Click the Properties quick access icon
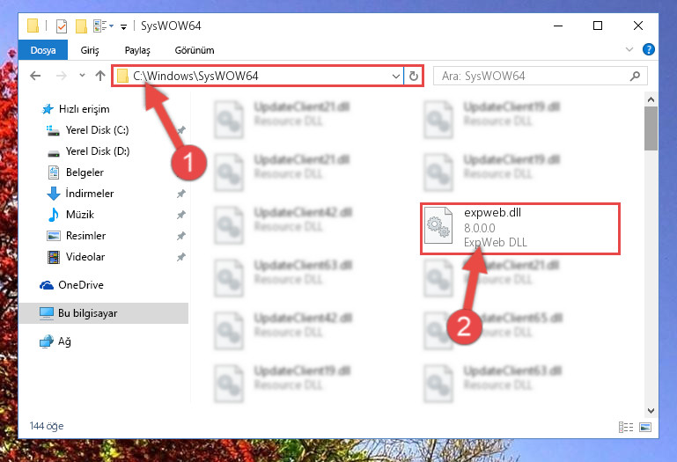Viewport: 677px width, 462px height. (x=62, y=26)
